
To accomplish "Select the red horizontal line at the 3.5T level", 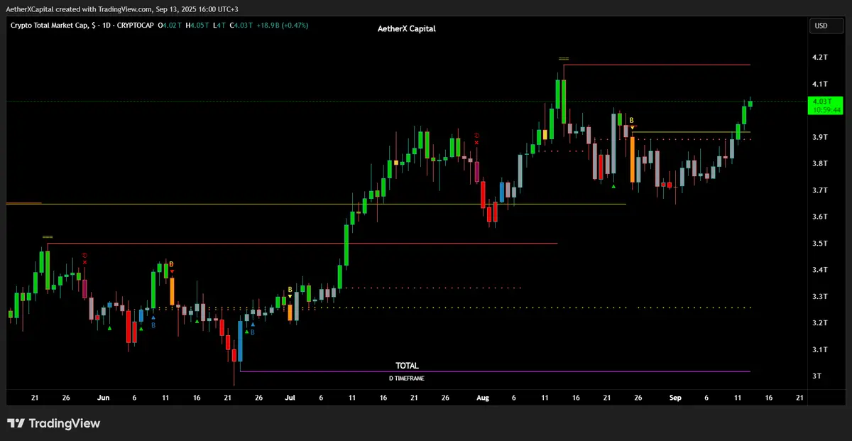I will 302,244.
